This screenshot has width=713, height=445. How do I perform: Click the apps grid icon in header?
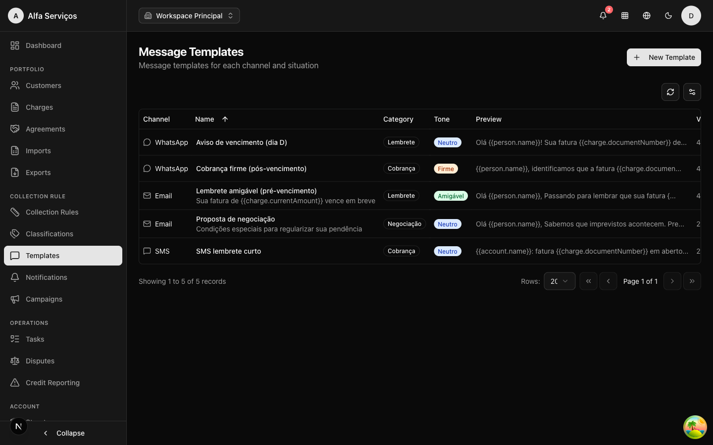pos(625,15)
